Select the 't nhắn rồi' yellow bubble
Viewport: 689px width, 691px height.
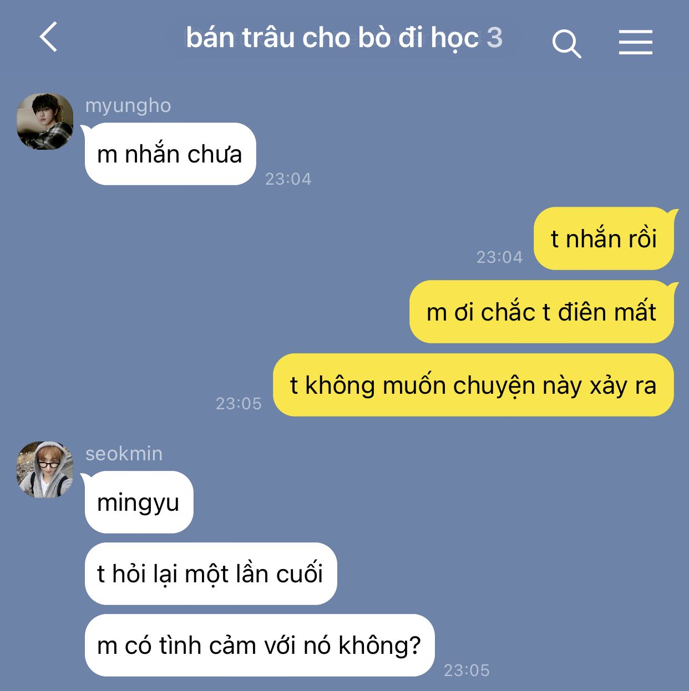(x=604, y=238)
